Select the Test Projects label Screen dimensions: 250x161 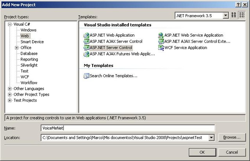click(x=25, y=100)
